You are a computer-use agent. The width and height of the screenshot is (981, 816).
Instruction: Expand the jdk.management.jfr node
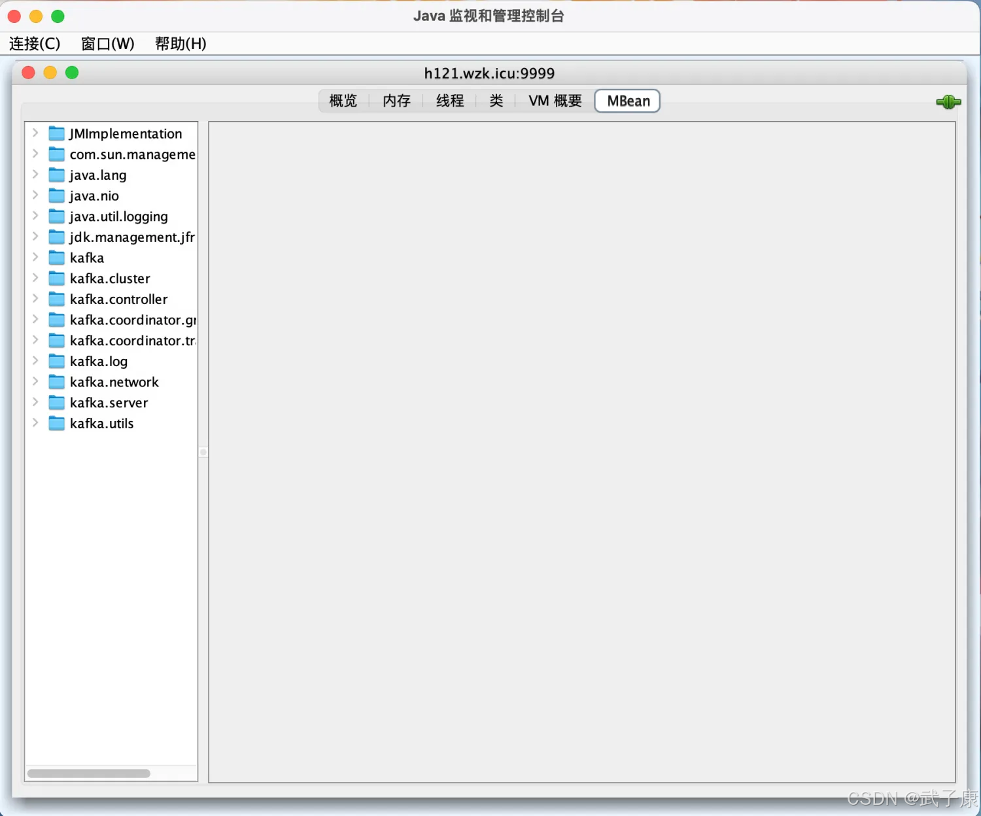[35, 236]
